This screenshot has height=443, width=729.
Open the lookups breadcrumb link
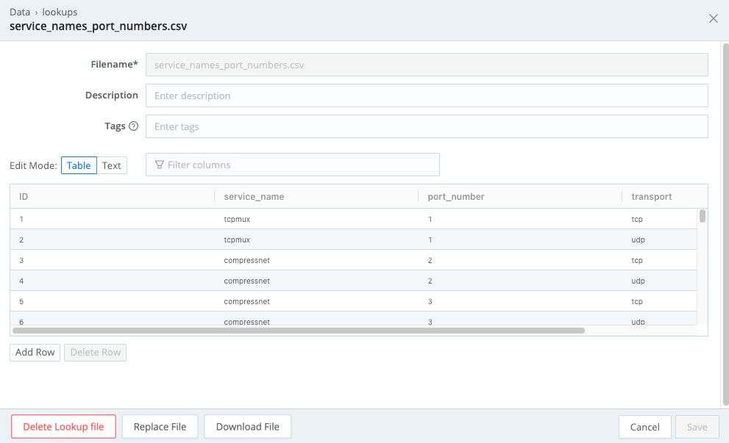61,12
